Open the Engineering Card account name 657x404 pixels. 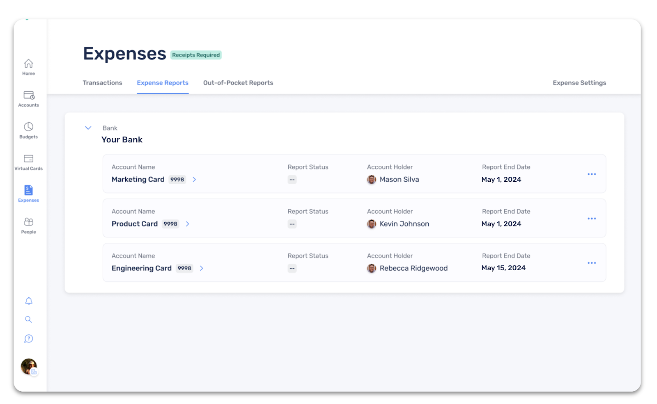[142, 268]
